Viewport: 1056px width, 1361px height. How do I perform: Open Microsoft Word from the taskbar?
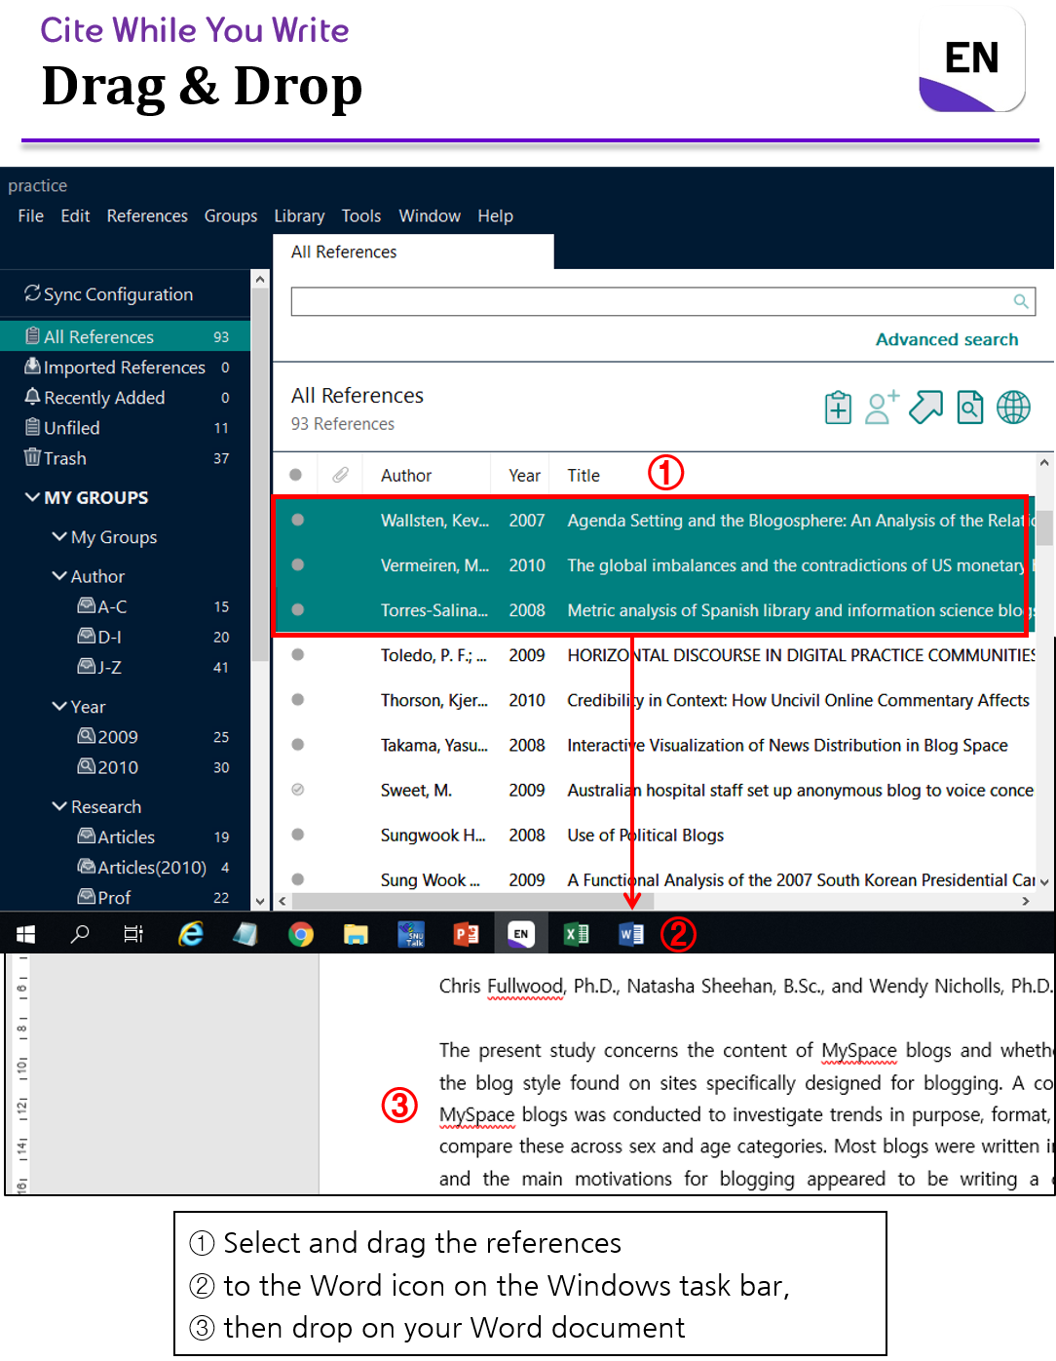(631, 934)
